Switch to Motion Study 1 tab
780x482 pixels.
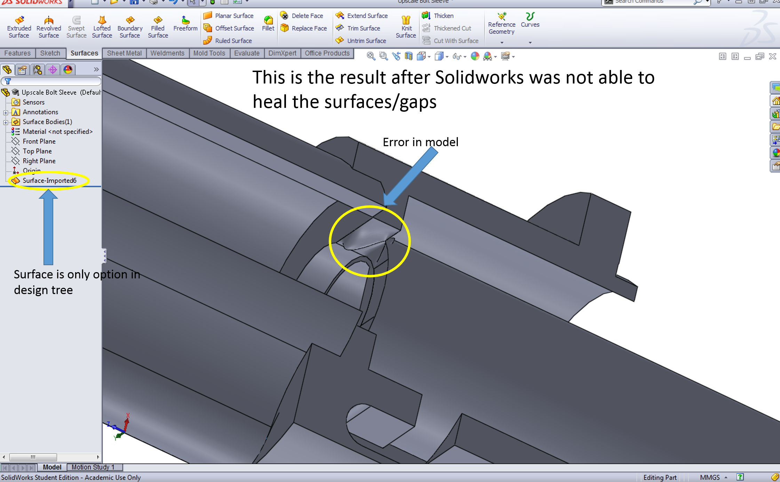click(93, 467)
